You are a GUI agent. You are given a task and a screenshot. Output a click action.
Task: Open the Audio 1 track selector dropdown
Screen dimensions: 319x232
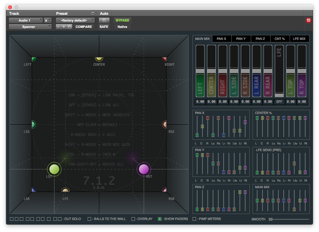[x=25, y=20]
